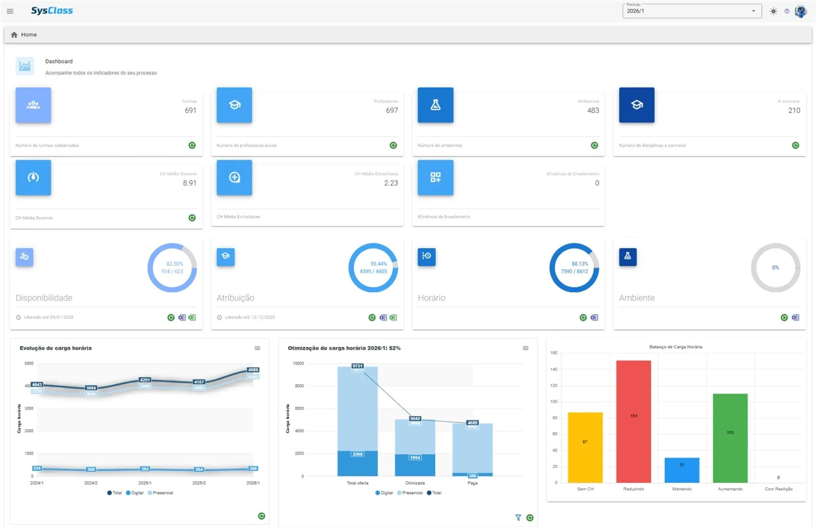Go to Home breadcrumb
Screen dimensions: 816x527
(24, 35)
